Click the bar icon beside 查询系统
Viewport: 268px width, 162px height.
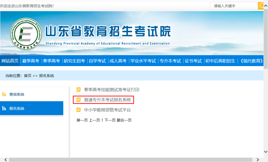pyautogui.click(x=4, y=94)
